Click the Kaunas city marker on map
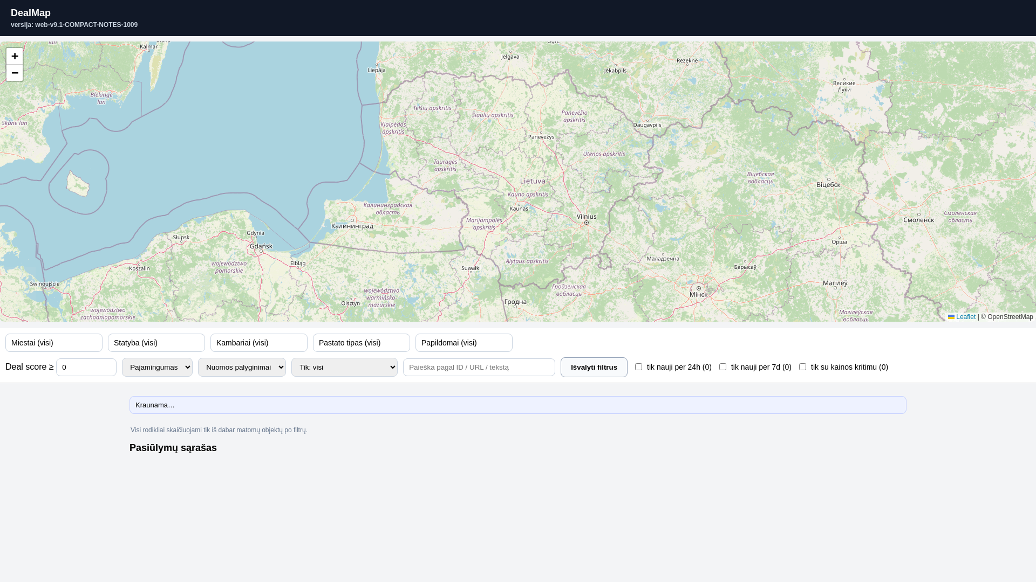The image size is (1036, 582). pyautogui.click(x=519, y=204)
